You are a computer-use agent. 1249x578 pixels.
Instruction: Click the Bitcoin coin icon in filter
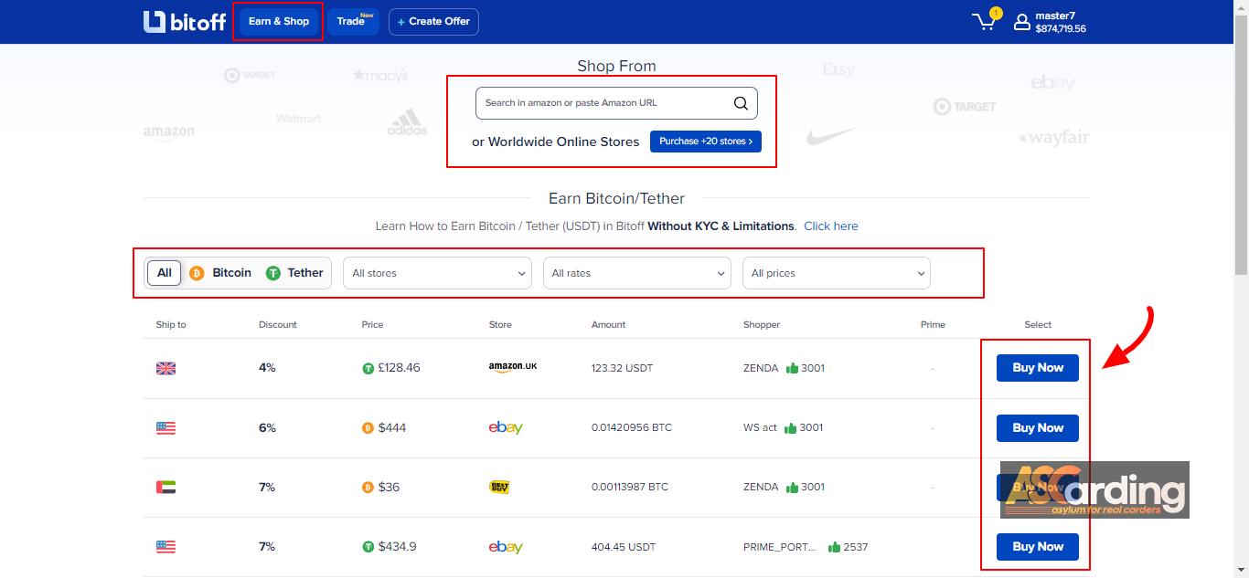tap(197, 273)
